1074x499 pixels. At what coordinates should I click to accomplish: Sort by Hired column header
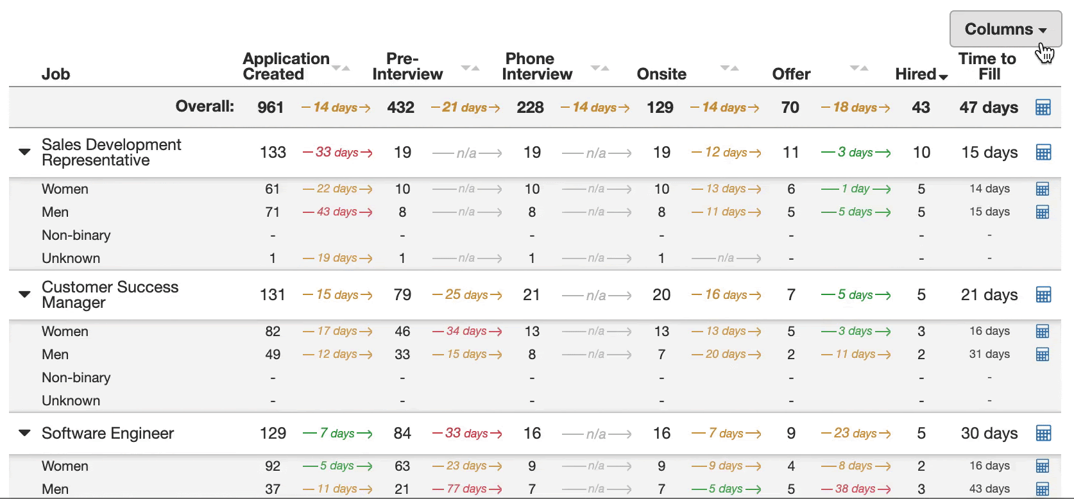pyautogui.click(x=921, y=74)
